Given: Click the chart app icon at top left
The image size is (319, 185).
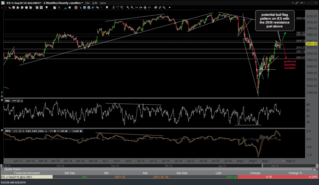Looking at the screenshot, I should (3, 3).
